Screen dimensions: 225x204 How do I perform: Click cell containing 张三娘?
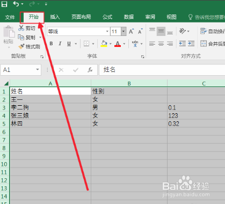click(x=50, y=115)
